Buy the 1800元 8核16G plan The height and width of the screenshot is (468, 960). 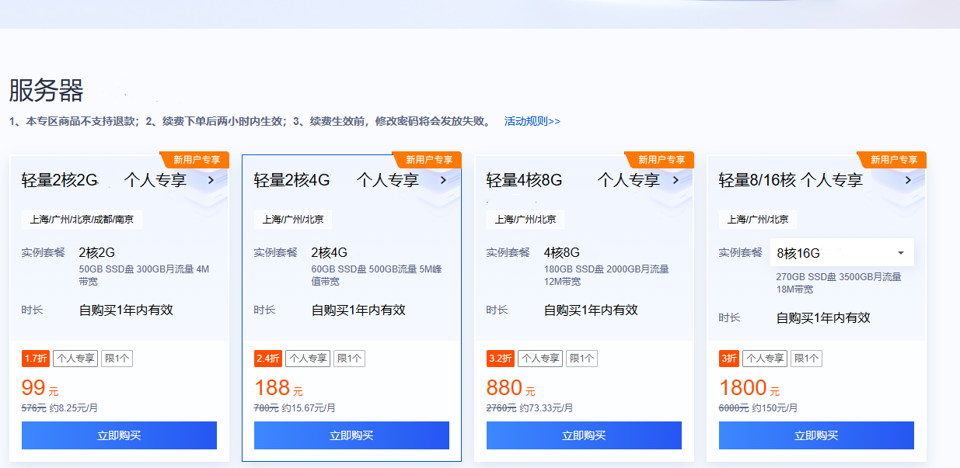[x=816, y=435]
